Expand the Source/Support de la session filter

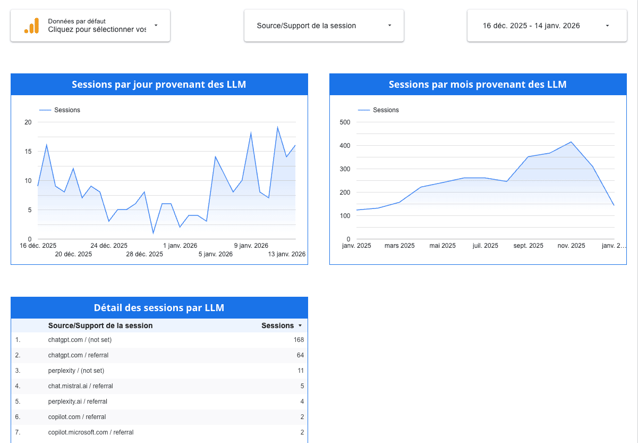tap(324, 26)
